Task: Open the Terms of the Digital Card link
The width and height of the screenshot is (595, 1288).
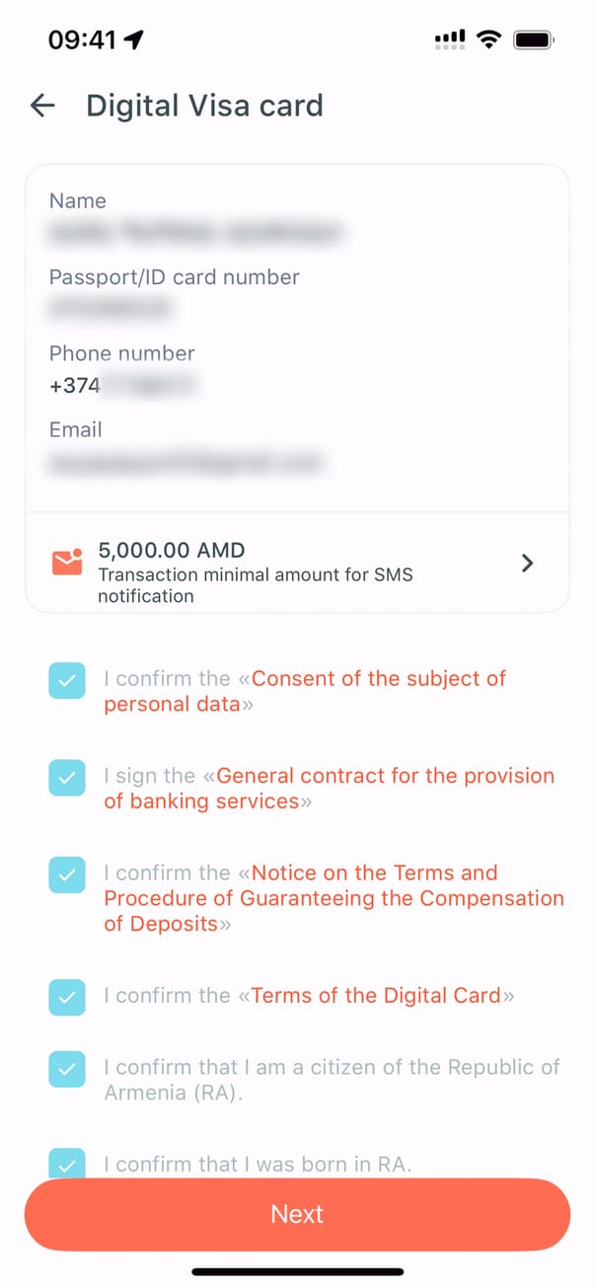Action: click(x=376, y=996)
